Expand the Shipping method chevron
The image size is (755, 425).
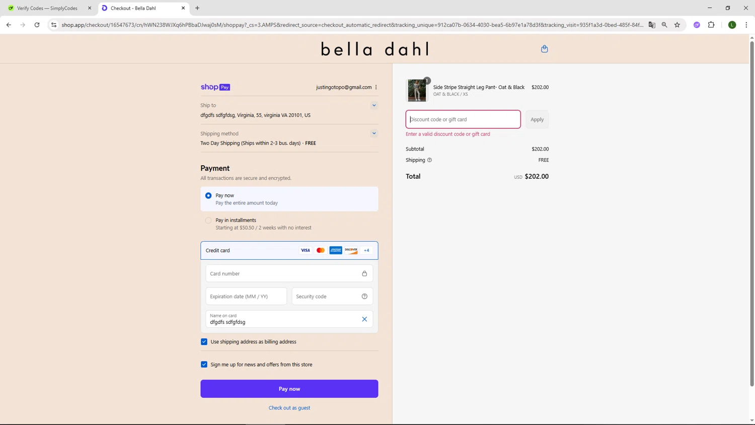point(374,133)
